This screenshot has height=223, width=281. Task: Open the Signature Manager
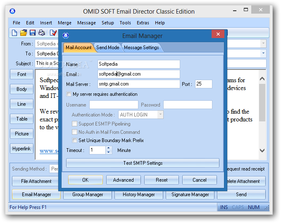pos(190,195)
